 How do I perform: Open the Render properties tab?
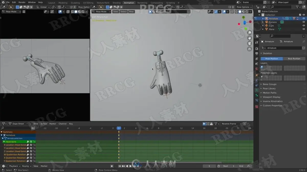click(x=257, y=48)
